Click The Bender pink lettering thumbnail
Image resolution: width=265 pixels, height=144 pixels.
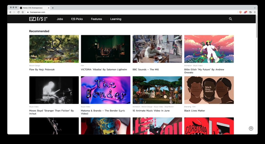[x=106, y=90]
